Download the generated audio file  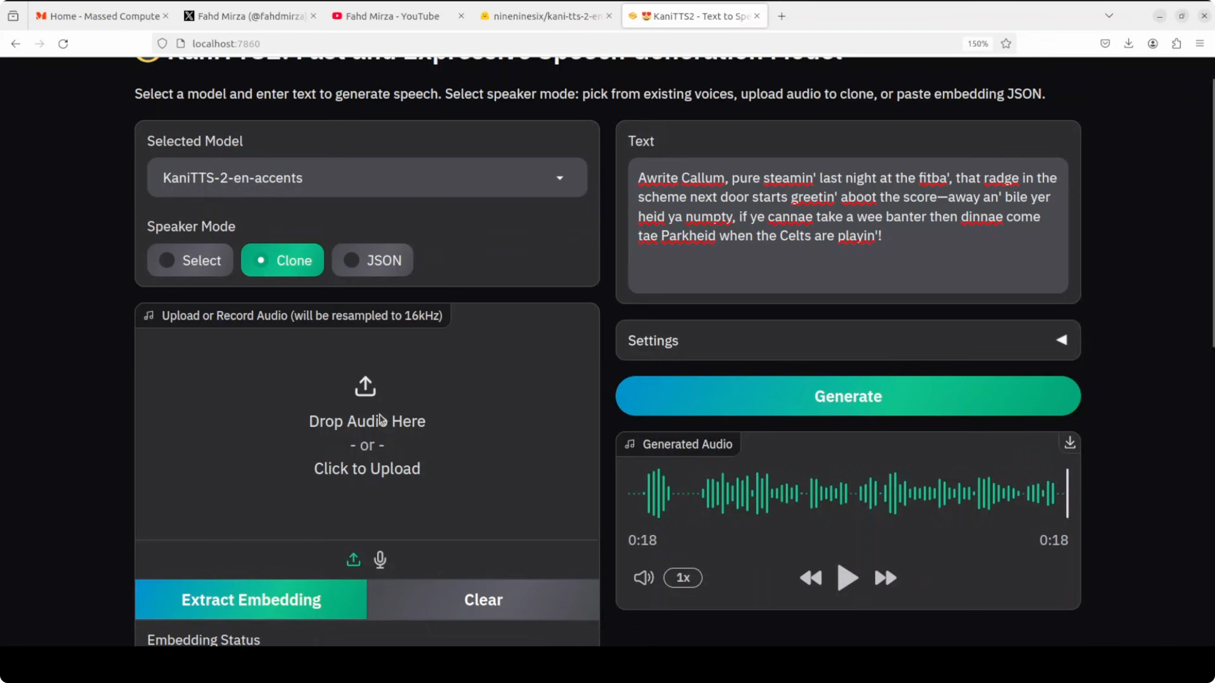[x=1069, y=443]
